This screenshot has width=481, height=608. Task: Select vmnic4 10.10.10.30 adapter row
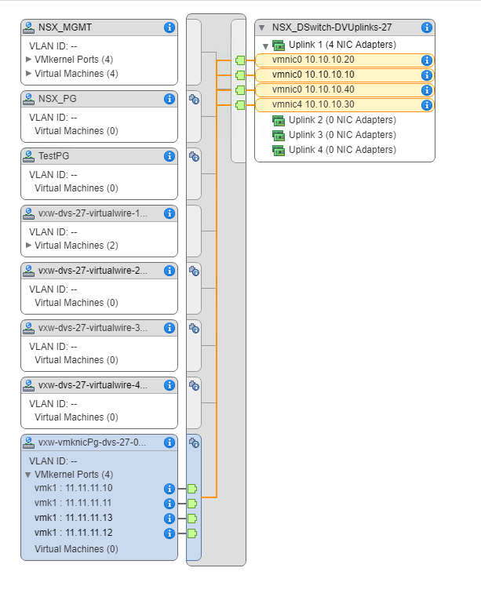tap(344, 104)
